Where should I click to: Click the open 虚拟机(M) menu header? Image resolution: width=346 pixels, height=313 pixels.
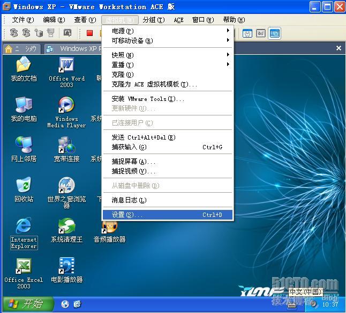(120, 20)
